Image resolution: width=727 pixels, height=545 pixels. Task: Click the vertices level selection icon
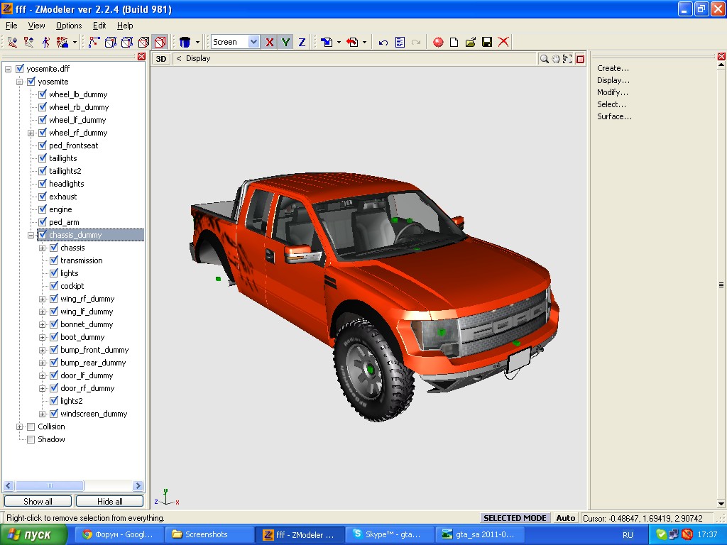[94, 42]
